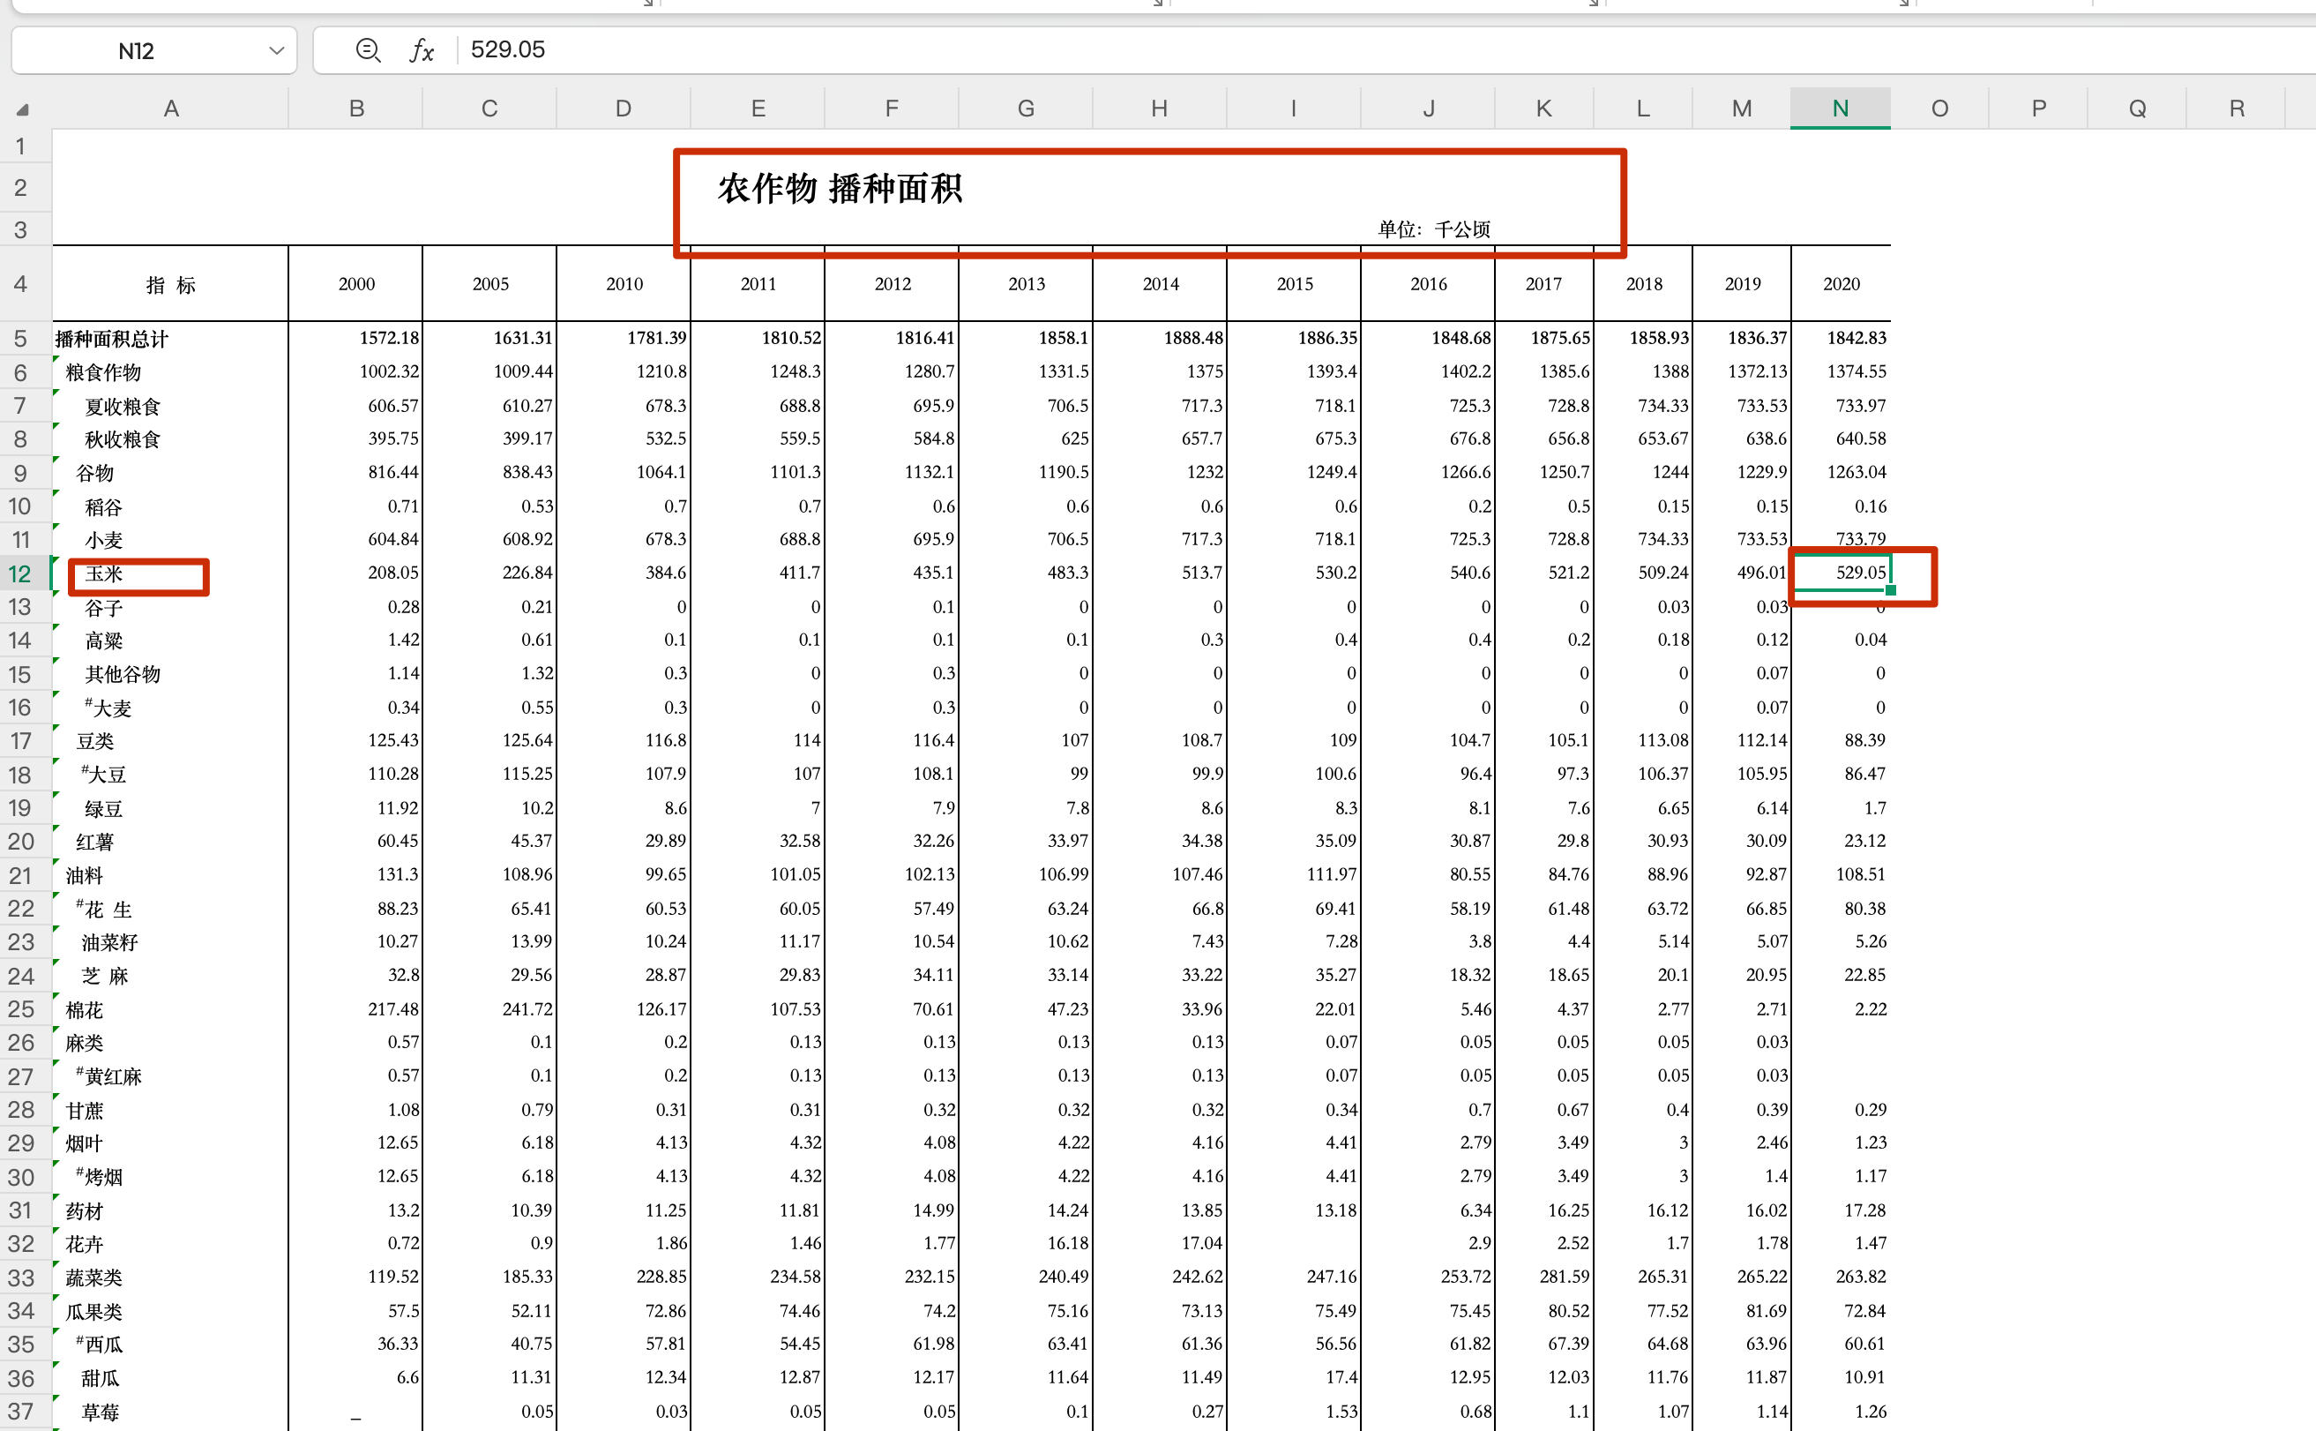Click the 2000 year header cell
This screenshot has width=2316, height=1431.
355,284
